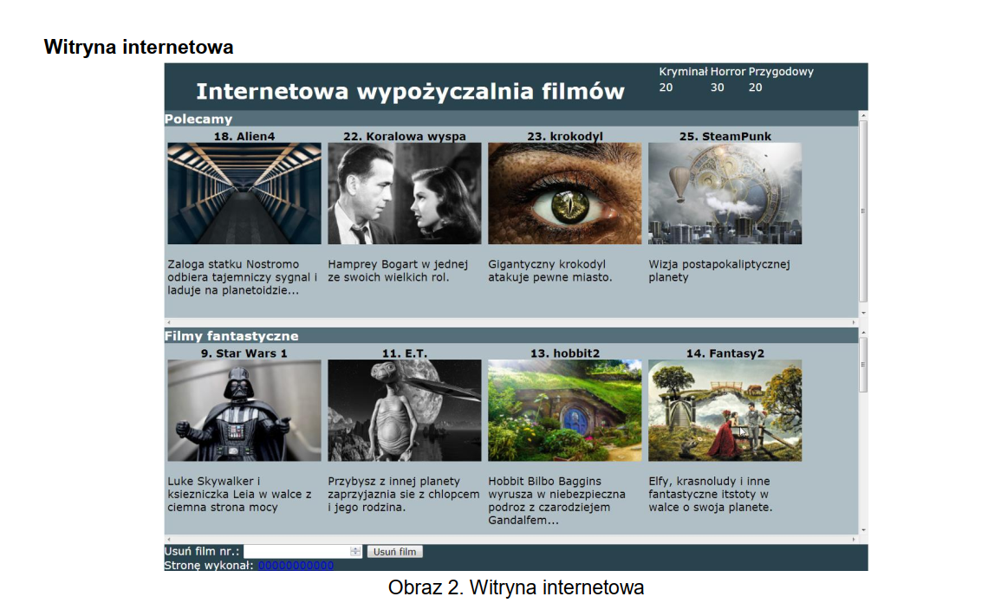Image resolution: width=1001 pixels, height=603 pixels.
Task: Click the left arrow of Filmy fantastyczne horizontal scrollbar
Action: [169, 539]
